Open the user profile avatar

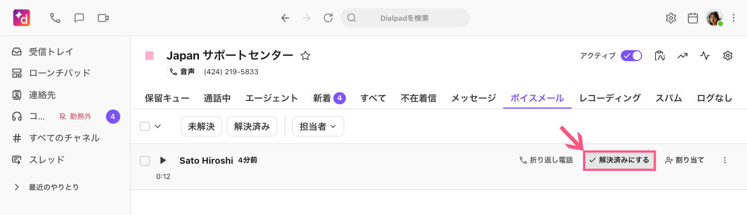(714, 18)
